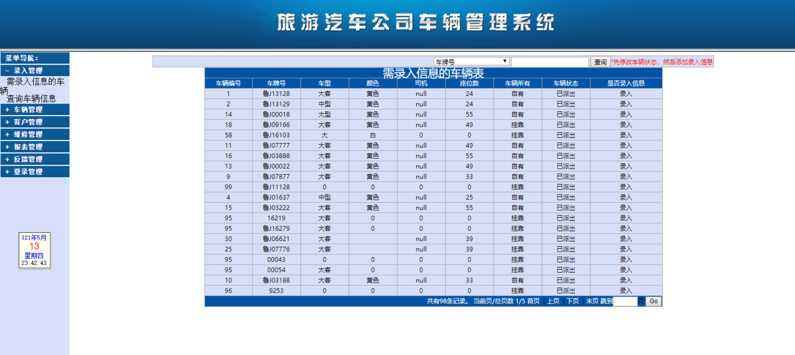Click 录入 for plate 鲁J00022
Screen dimensions: 795x355
point(626,166)
